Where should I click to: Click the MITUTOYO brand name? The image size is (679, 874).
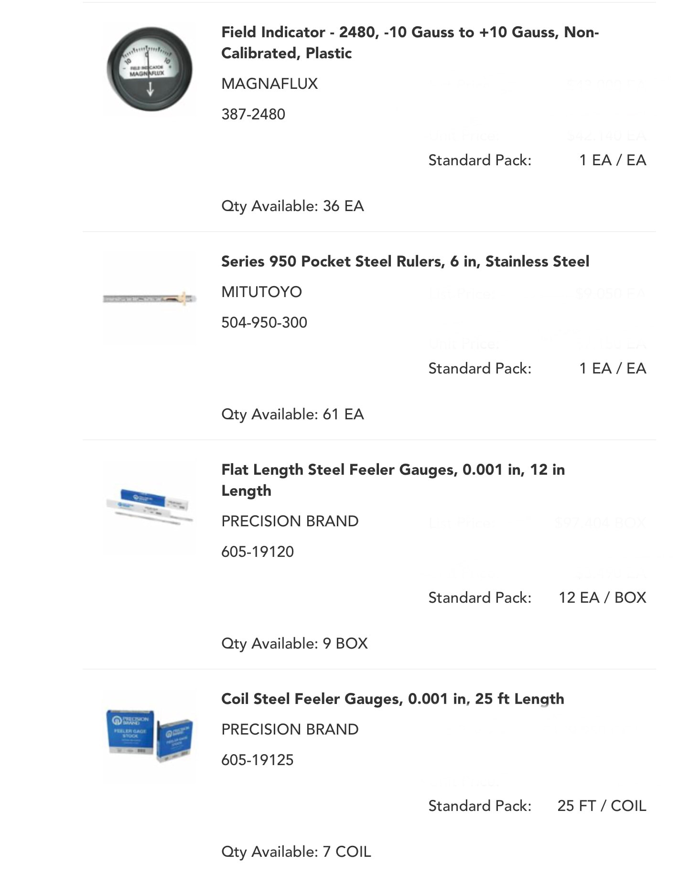coord(261,292)
